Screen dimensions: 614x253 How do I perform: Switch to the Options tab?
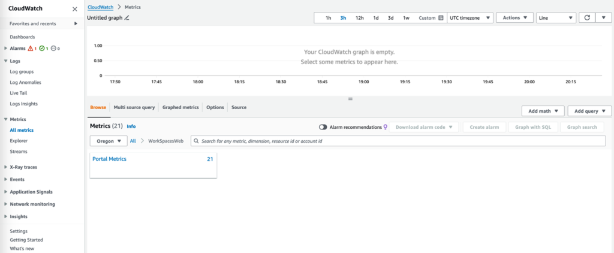click(x=215, y=107)
